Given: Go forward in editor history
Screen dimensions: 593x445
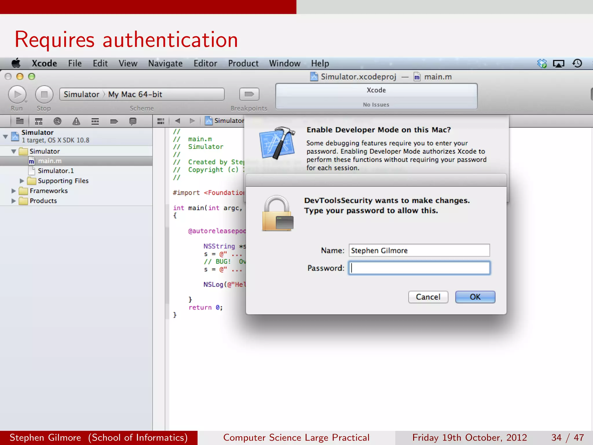Looking at the screenshot, I should (192, 121).
